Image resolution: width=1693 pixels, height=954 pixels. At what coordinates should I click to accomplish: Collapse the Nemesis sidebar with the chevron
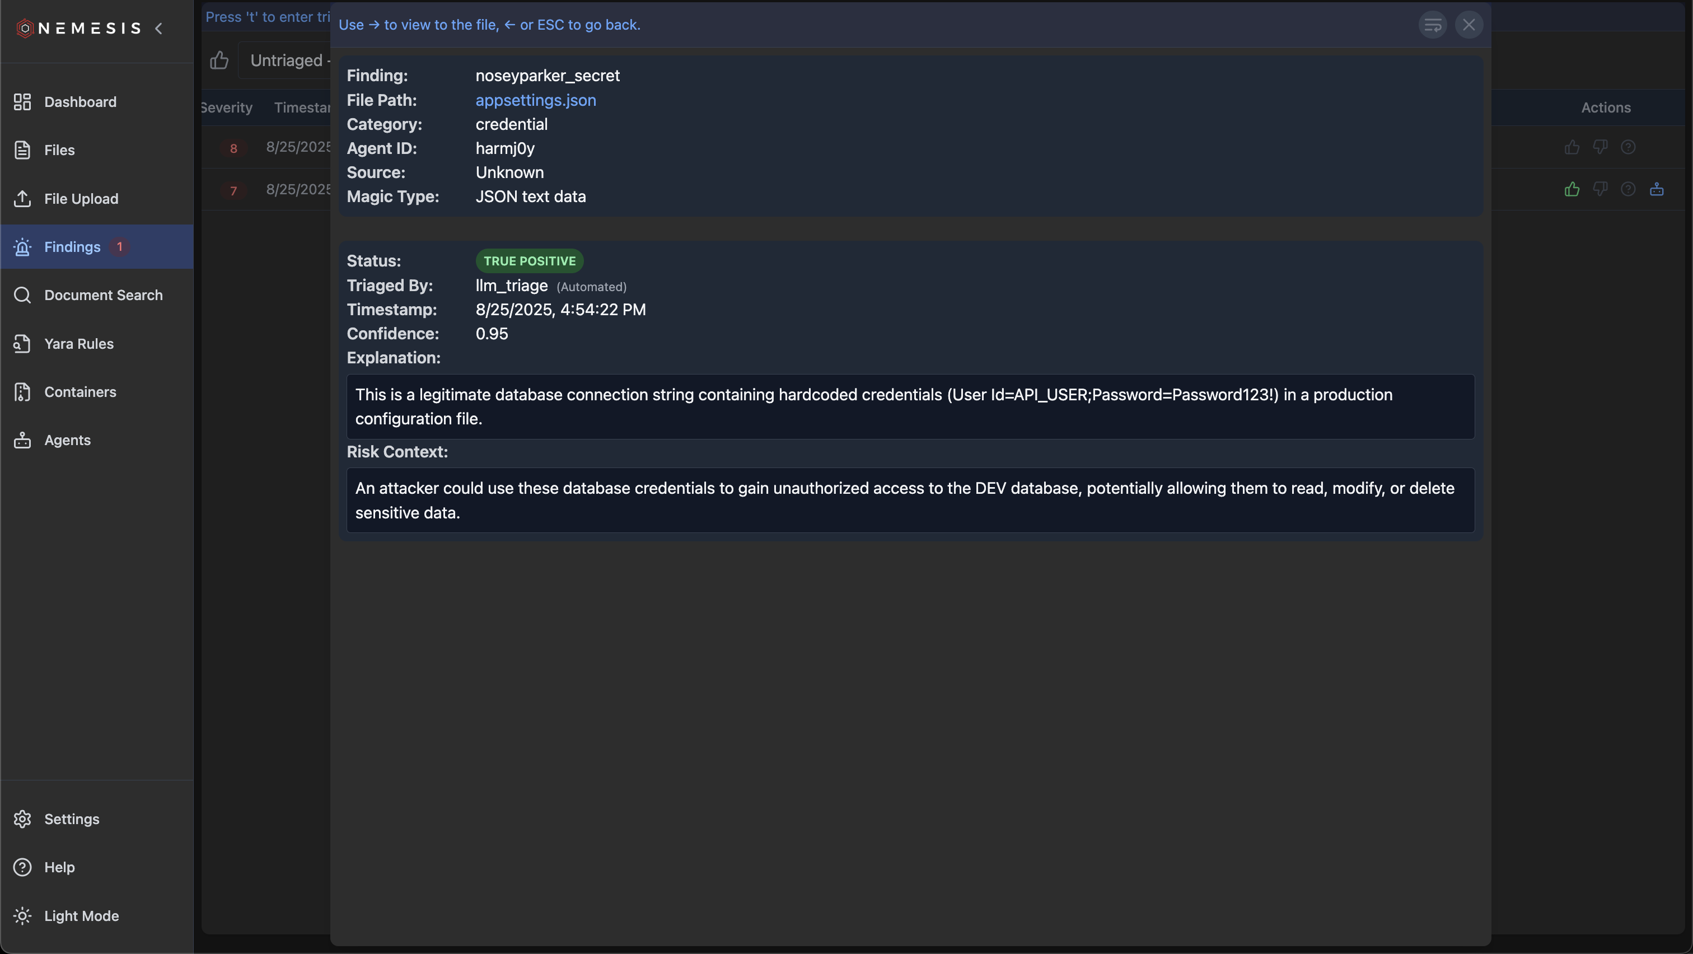159,28
